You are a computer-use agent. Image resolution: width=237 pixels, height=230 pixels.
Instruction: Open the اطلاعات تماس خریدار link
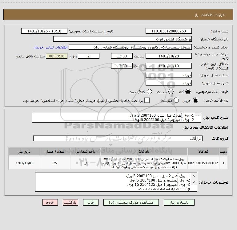51,47
